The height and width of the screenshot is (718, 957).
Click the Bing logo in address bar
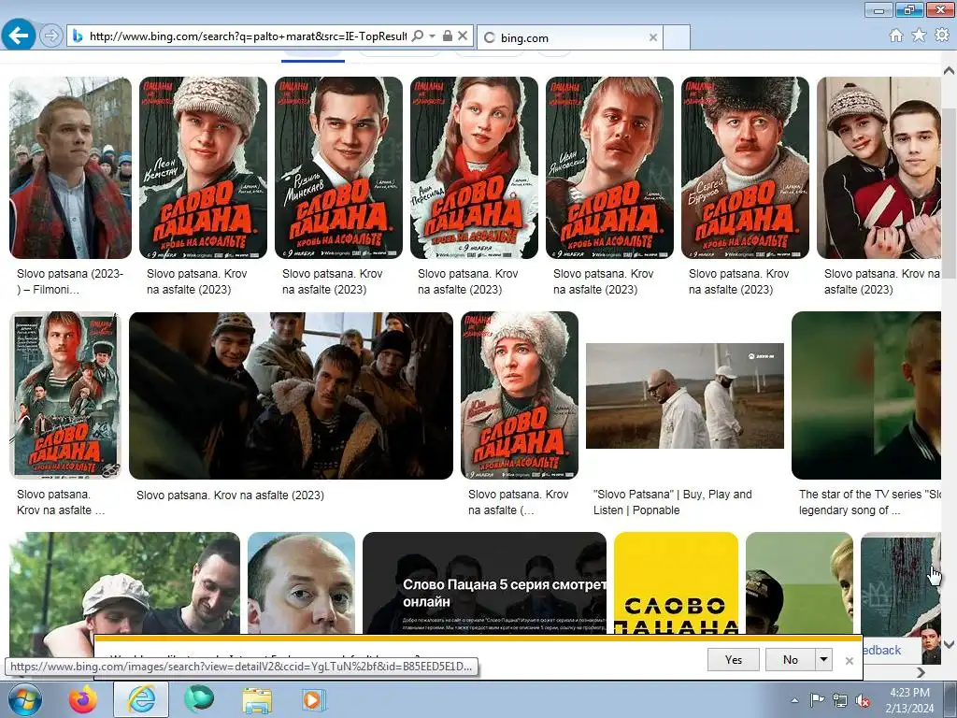(x=78, y=36)
